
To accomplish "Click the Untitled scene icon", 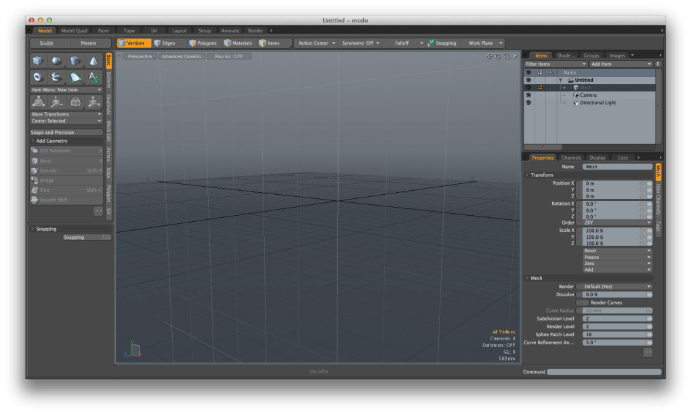I will click(x=570, y=80).
